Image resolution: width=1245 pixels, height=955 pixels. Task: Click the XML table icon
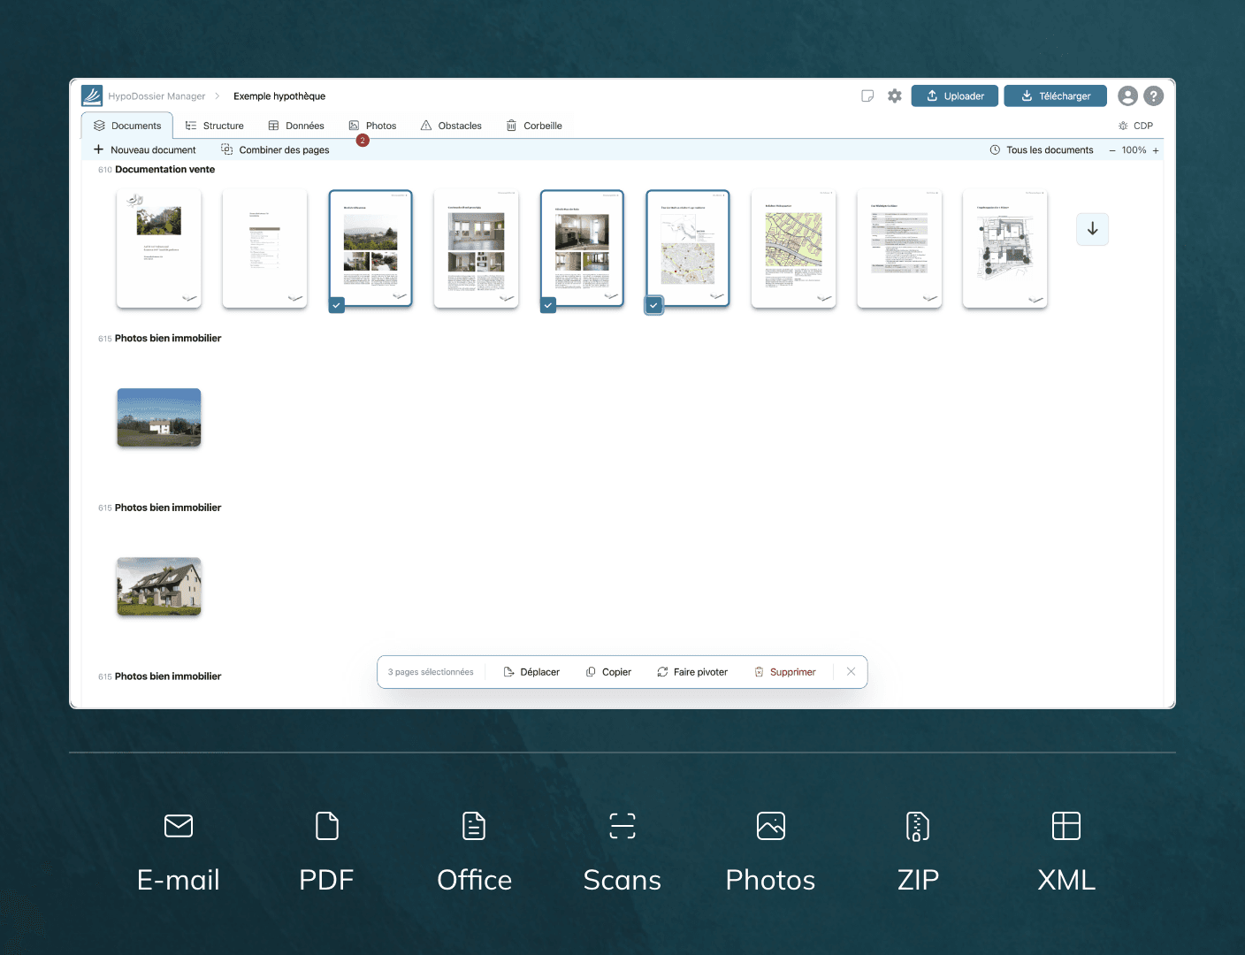[1066, 826]
